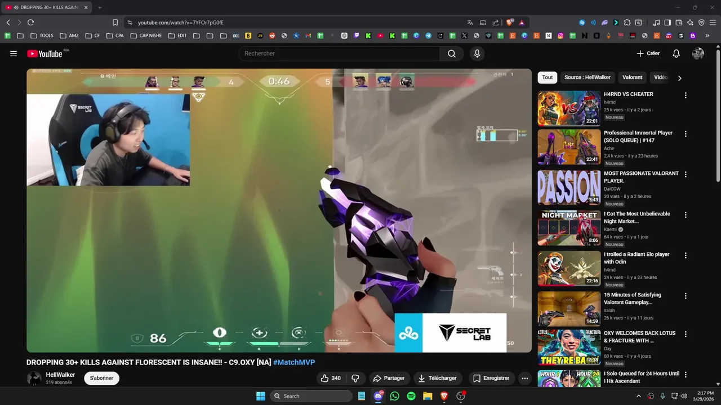The height and width of the screenshot is (405, 721).
Task: Click the taskbar Search box
Action: pos(311,396)
